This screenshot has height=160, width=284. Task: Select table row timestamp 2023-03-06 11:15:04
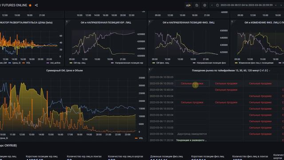(162, 134)
